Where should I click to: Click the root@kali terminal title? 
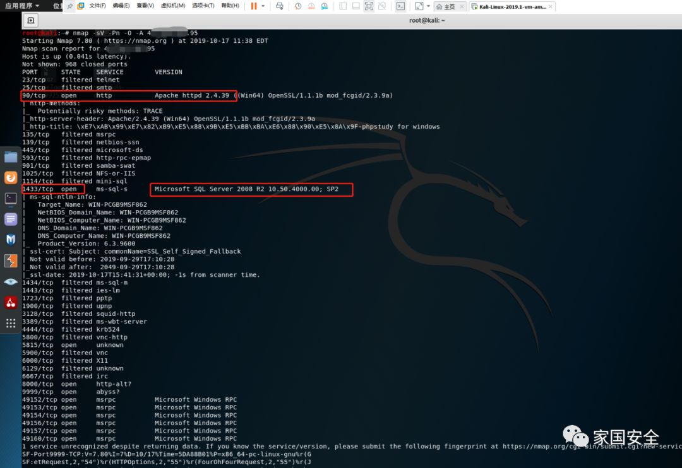coord(427,20)
